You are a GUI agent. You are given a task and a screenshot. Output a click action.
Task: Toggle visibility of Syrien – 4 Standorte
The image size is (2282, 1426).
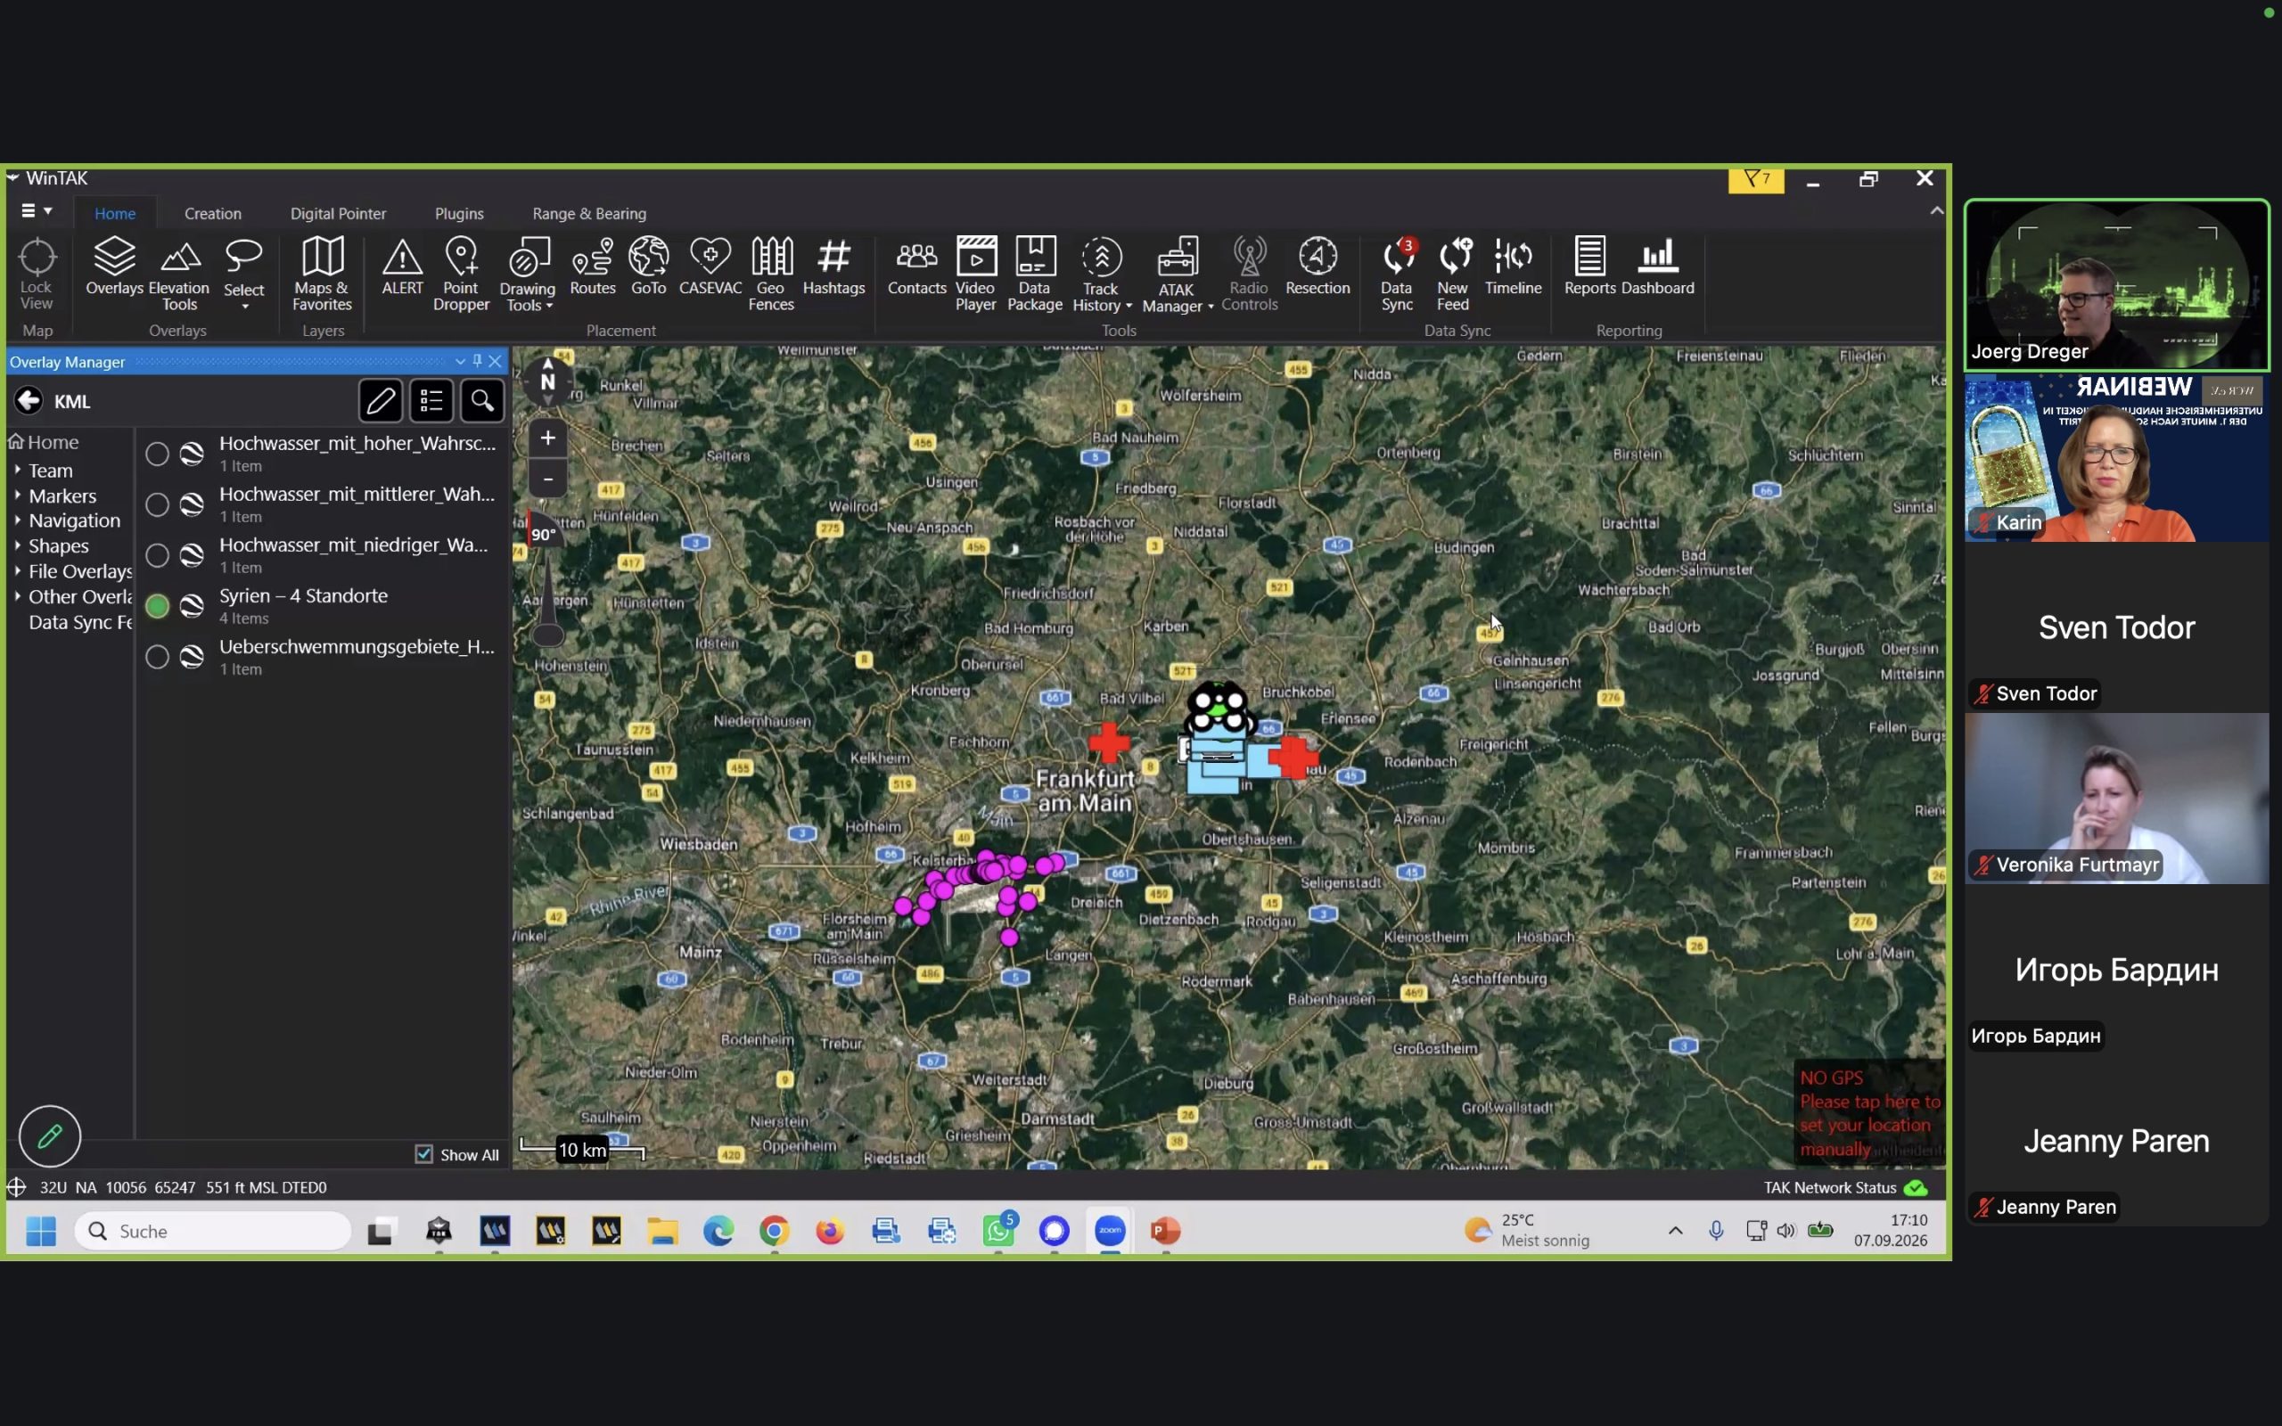(x=158, y=606)
